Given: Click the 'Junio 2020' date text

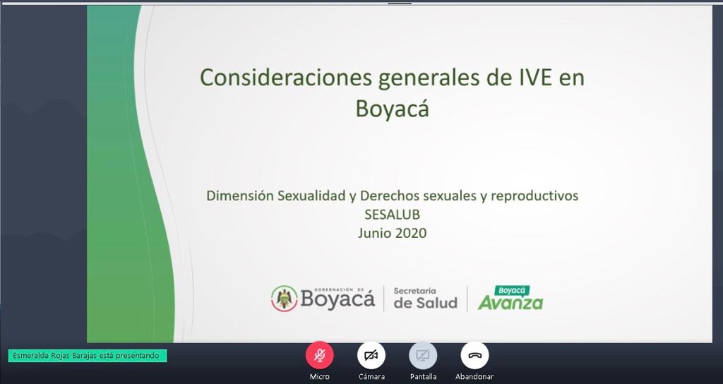Looking at the screenshot, I should (x=392, y=232).
